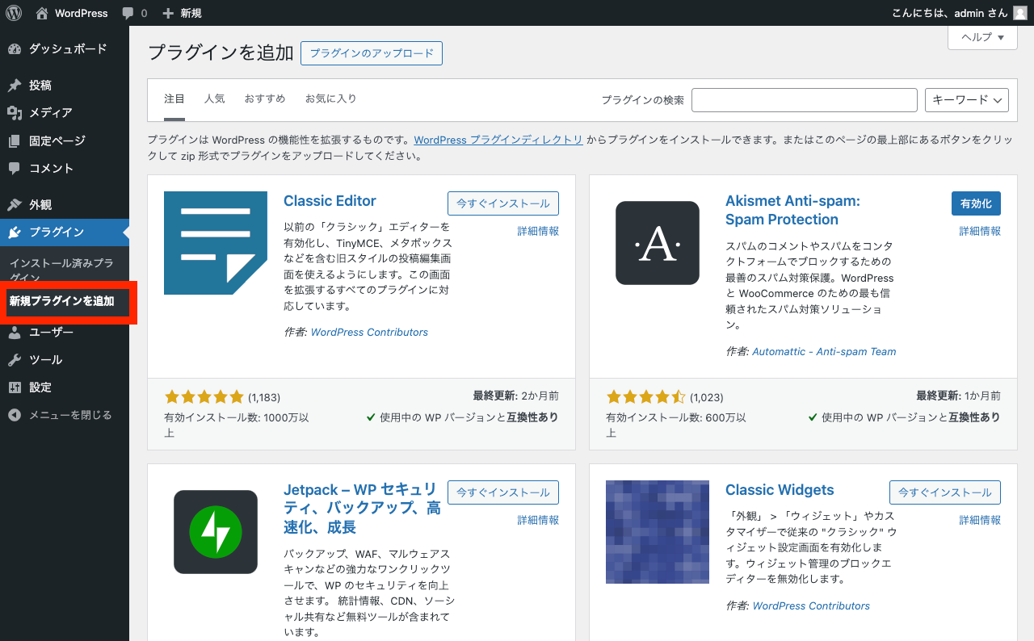Click the 新規 plus item in admin bar

[x=182, y=13]
